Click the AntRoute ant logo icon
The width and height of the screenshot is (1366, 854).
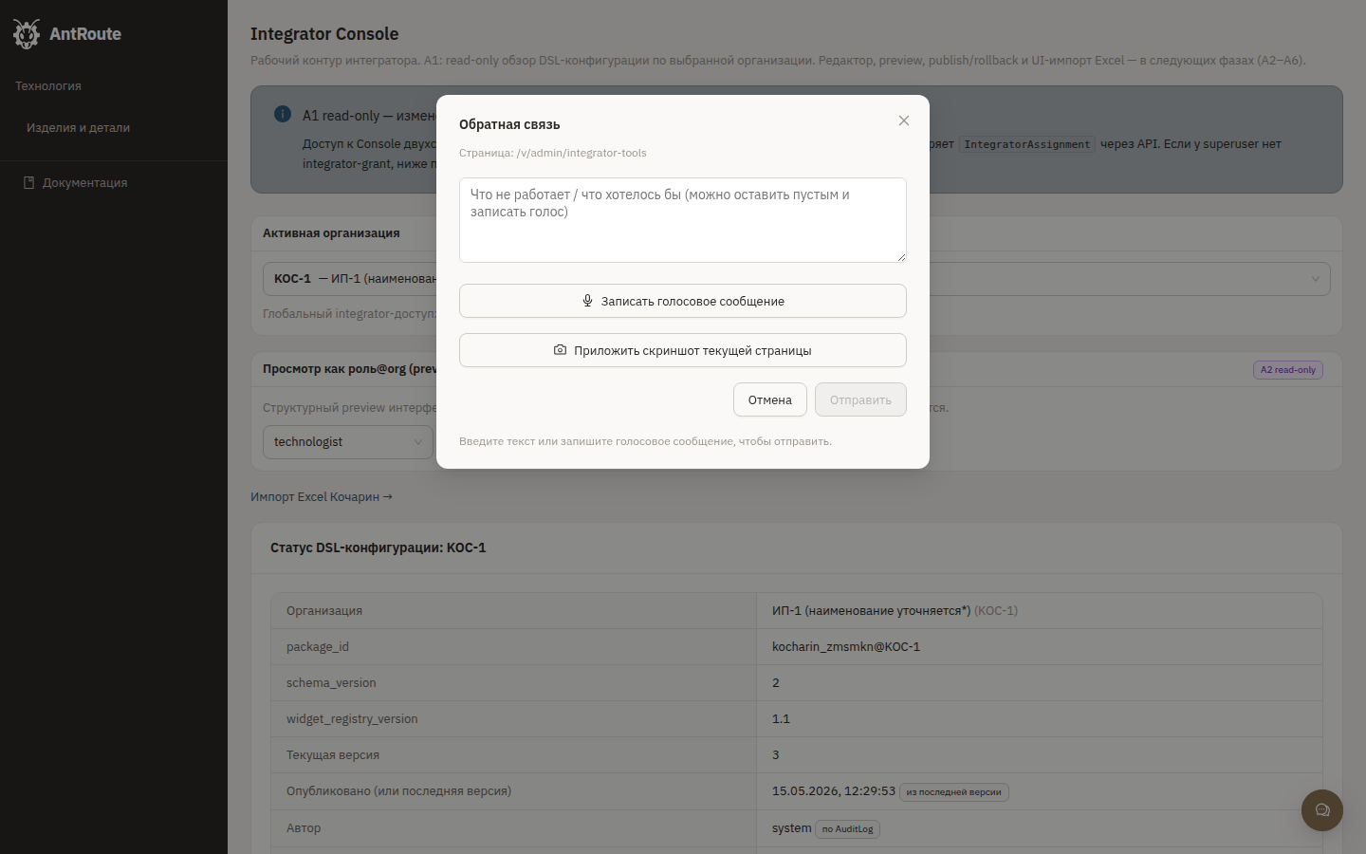27,34
